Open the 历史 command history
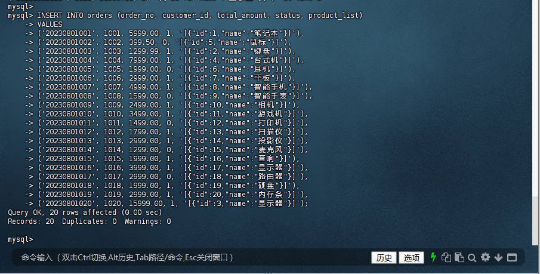The height and width of the screenshot is (274, 540). click(x=383, y=257)
